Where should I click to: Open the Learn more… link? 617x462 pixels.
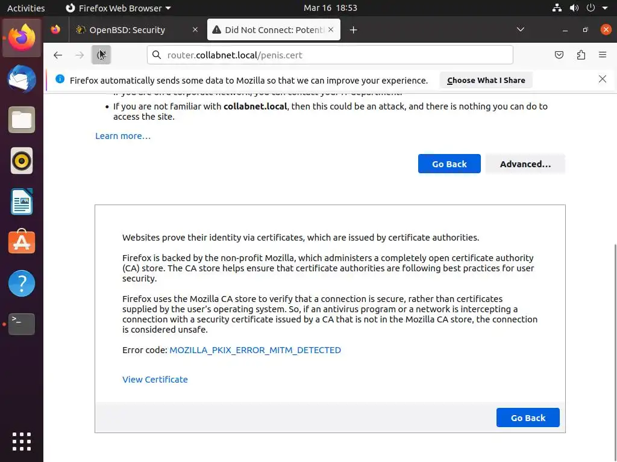(x=123, y=136)
